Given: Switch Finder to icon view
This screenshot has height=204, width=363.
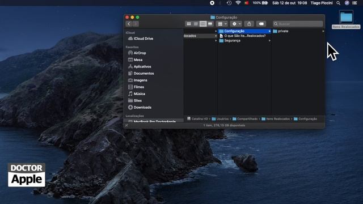Looking at the screenshot, I should click(x=189, y=24).
